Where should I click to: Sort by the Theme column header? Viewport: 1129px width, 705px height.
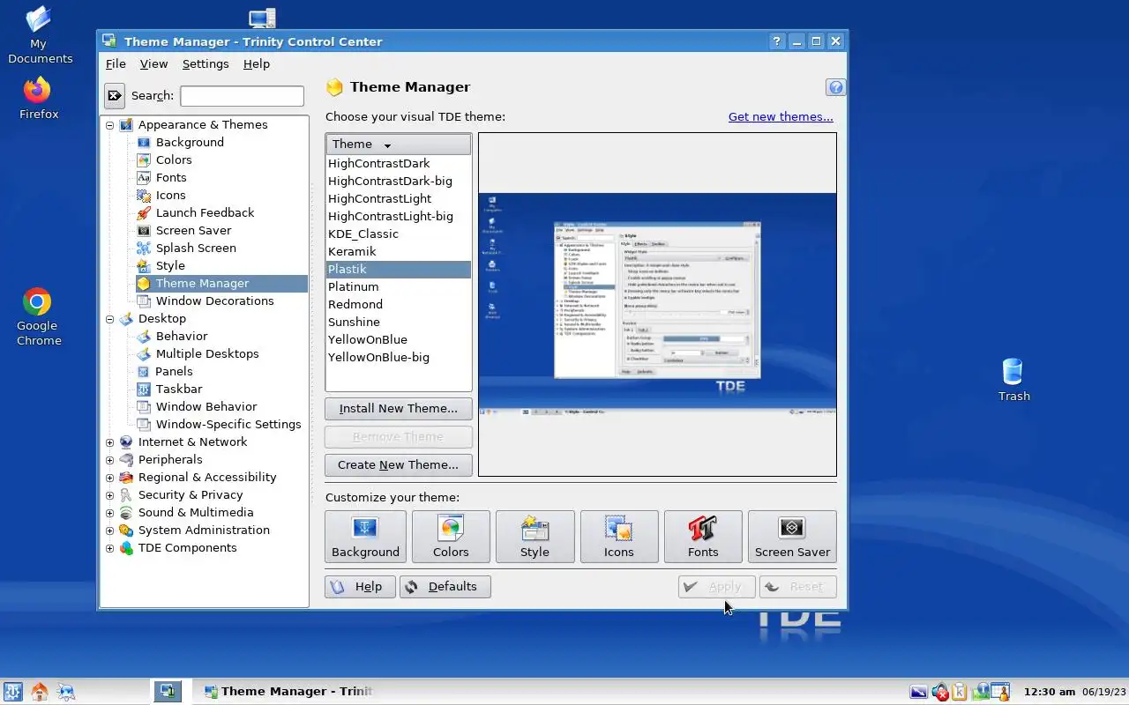(x=399, y=144)
